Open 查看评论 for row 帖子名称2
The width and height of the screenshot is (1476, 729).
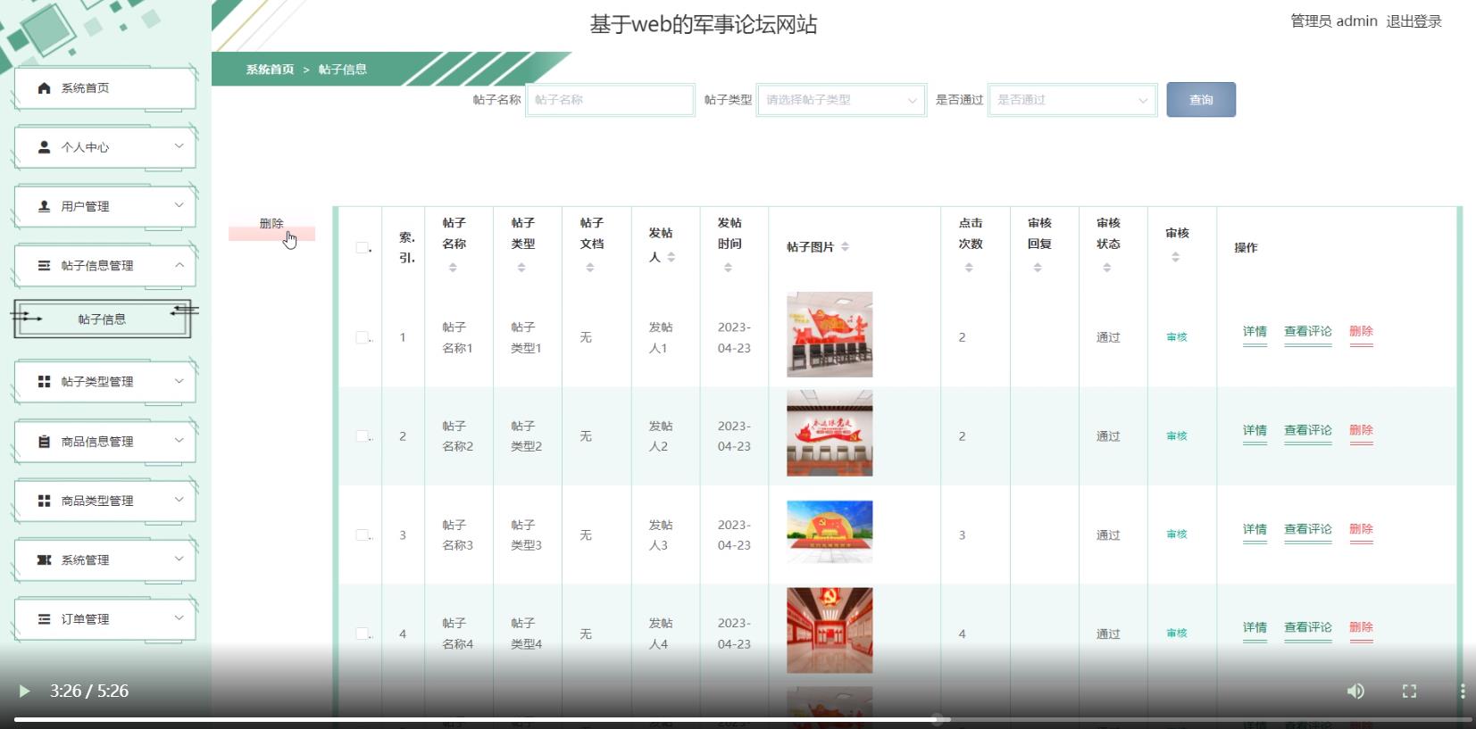1307,430
